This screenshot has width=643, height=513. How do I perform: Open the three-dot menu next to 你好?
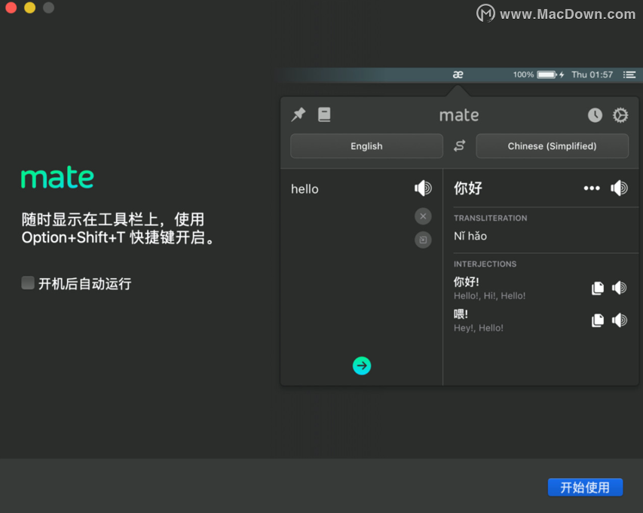pos(592,188)
